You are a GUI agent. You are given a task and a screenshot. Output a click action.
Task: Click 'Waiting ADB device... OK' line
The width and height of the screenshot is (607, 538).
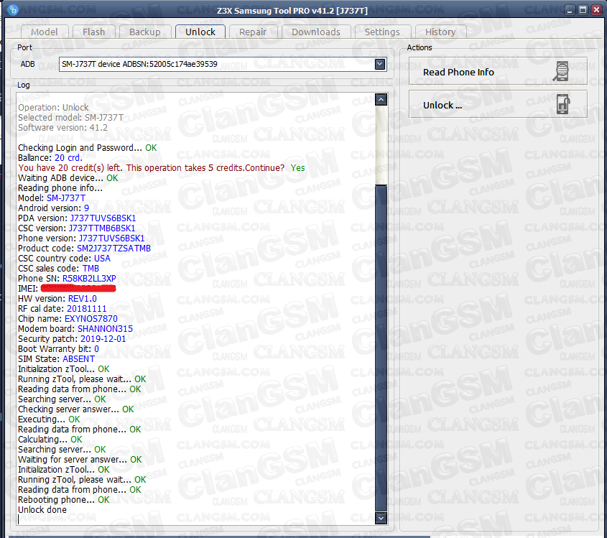tap(68, 177)
